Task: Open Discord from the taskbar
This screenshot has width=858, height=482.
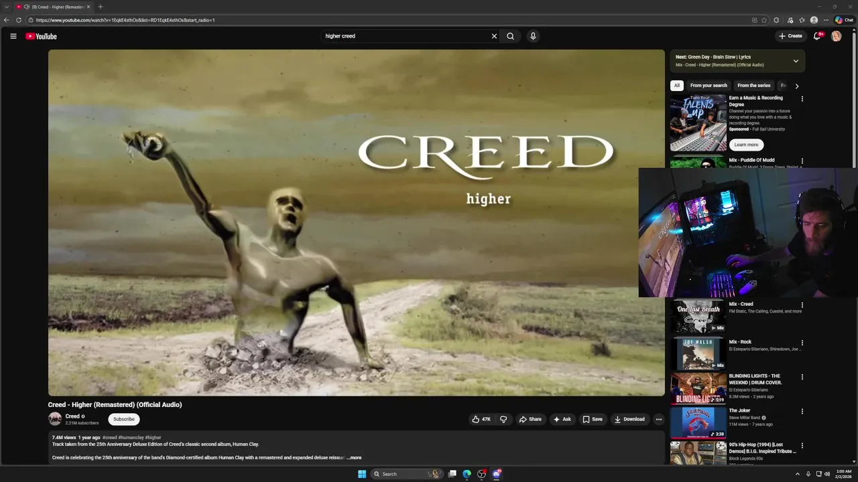Action: click(x=497, y=474)
